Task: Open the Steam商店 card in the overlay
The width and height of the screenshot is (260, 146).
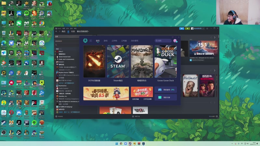Action: 118,61
